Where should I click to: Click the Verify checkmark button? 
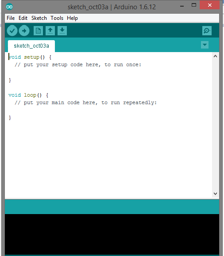click(x=12, y=30)
